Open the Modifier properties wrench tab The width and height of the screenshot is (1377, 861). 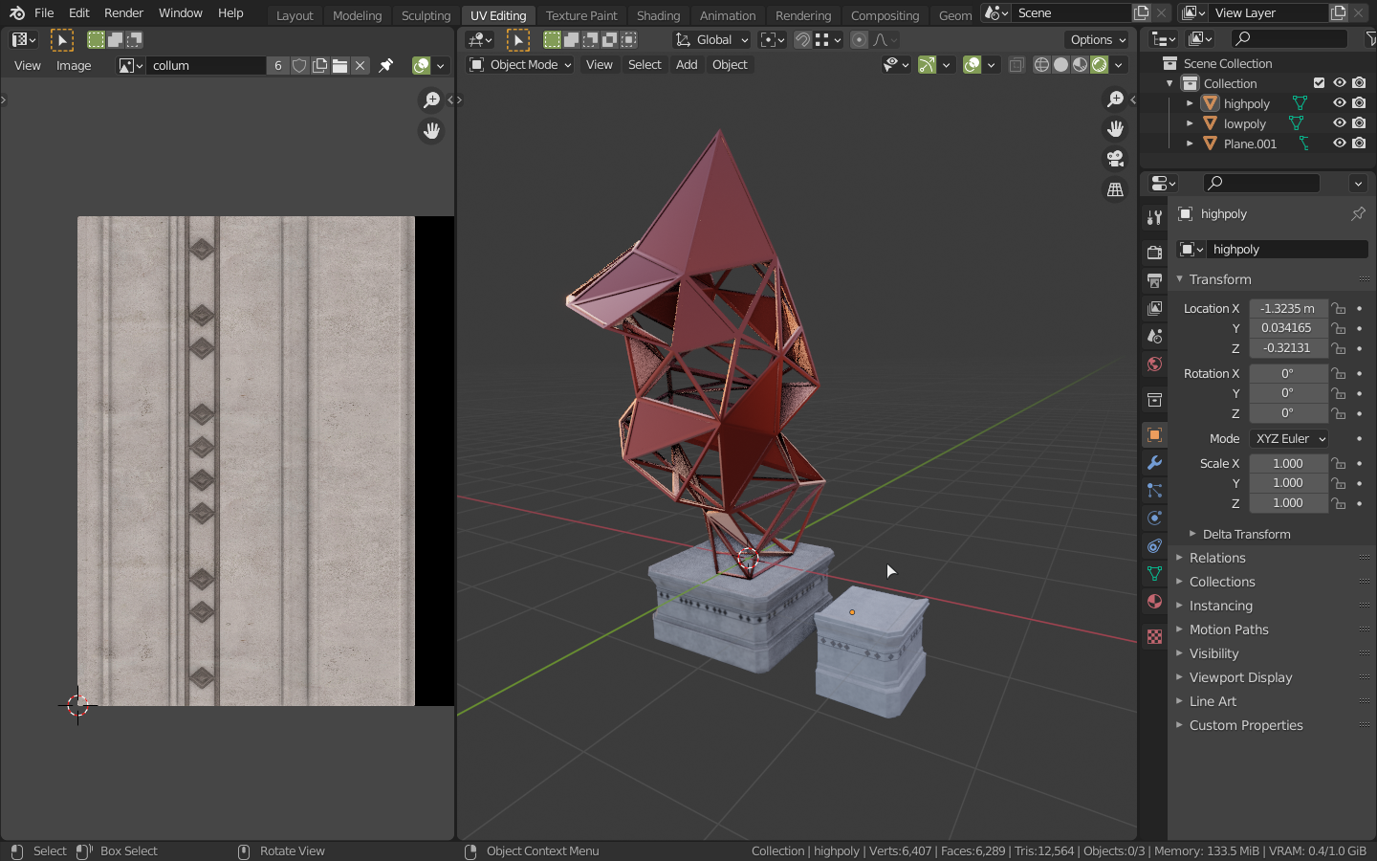tap(1154, 463)
